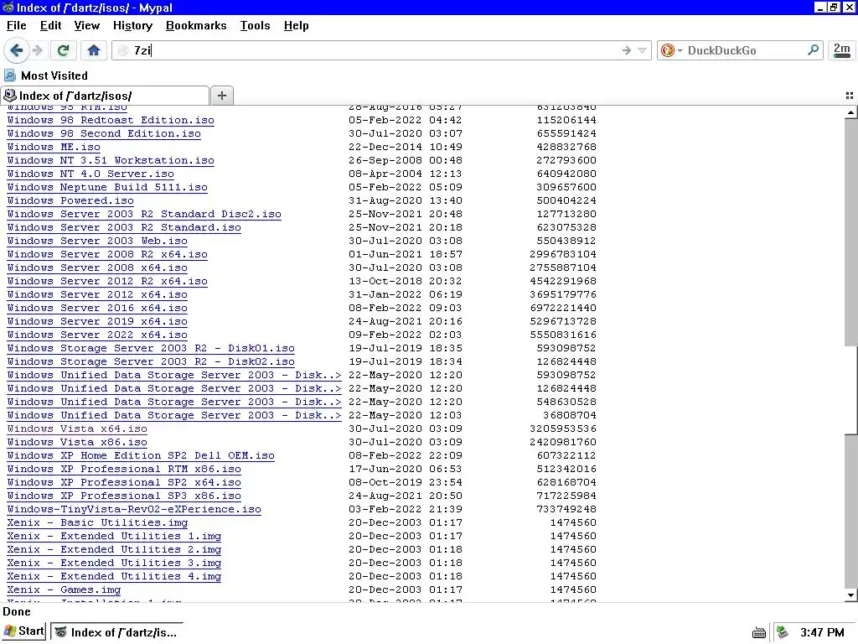
Task: Open Windows NT 4.0 Server.iso link
Action: [90, 174]
